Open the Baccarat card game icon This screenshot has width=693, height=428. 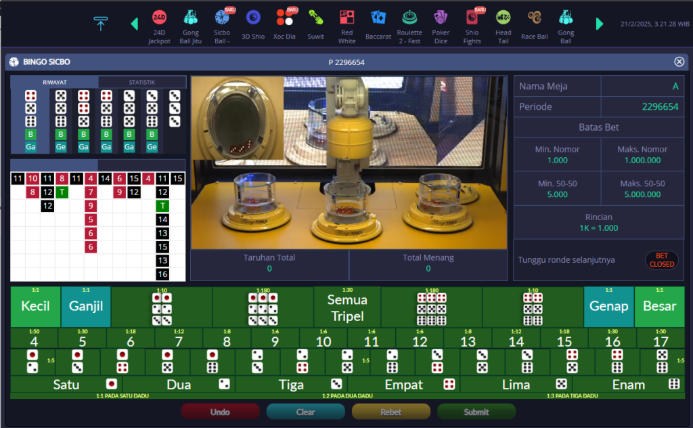click(378, 25)
